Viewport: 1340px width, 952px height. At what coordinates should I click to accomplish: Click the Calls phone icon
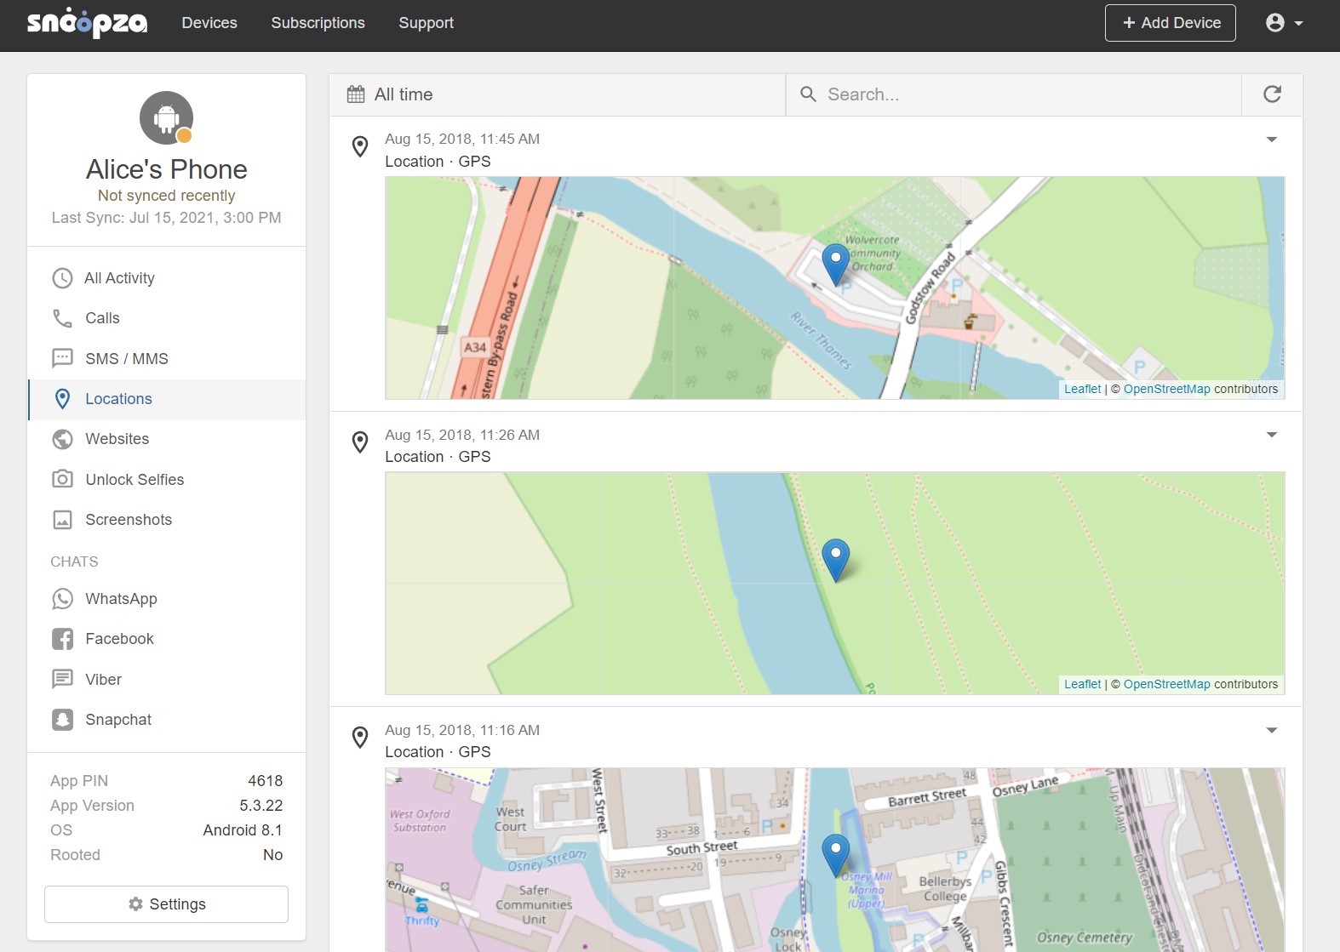pyautogui.click(x=62, y=318)
